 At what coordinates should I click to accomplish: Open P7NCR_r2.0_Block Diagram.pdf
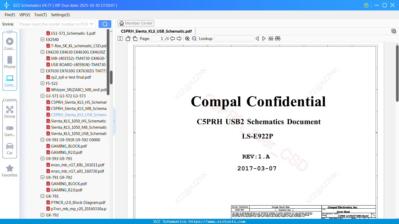coord(76,202)
